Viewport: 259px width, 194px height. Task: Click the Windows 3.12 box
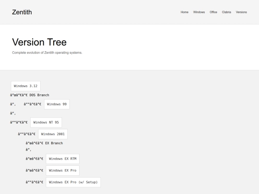(x=25, y=86)
